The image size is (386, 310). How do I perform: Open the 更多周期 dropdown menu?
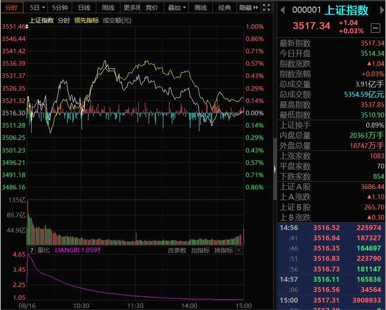(131, 8)
